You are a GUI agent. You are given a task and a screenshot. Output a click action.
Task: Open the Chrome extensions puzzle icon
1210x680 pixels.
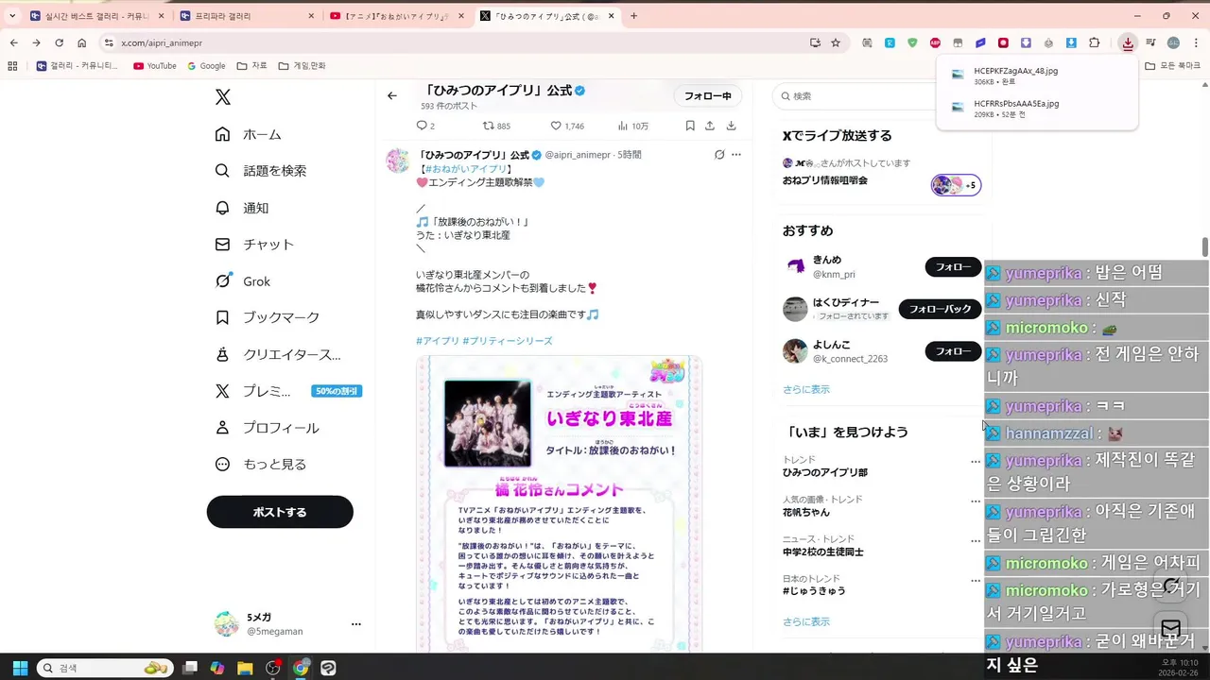point(1095,42)
